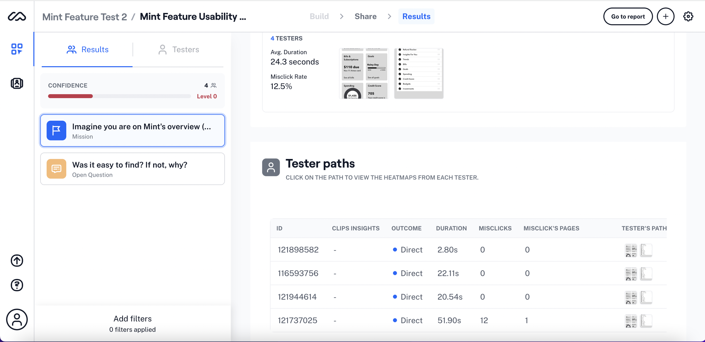
Task: Open the checklist screen thumbnail
Action: coord(418,74)
